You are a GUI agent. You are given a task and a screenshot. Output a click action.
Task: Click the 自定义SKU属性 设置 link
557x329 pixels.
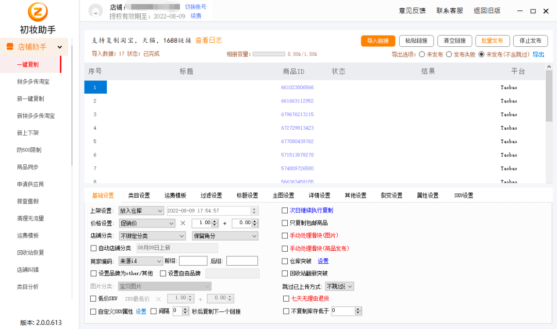pyautogui.click(x=141, y=311)
